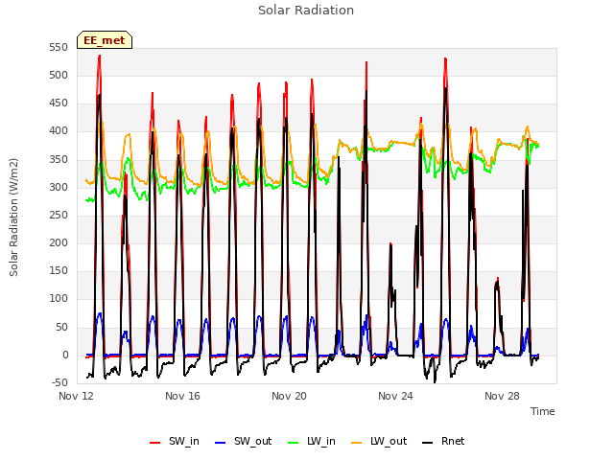Screen dimensions: 614x460
Task: Click the EE_met annotation label
Action: click(x=105, y=40)
